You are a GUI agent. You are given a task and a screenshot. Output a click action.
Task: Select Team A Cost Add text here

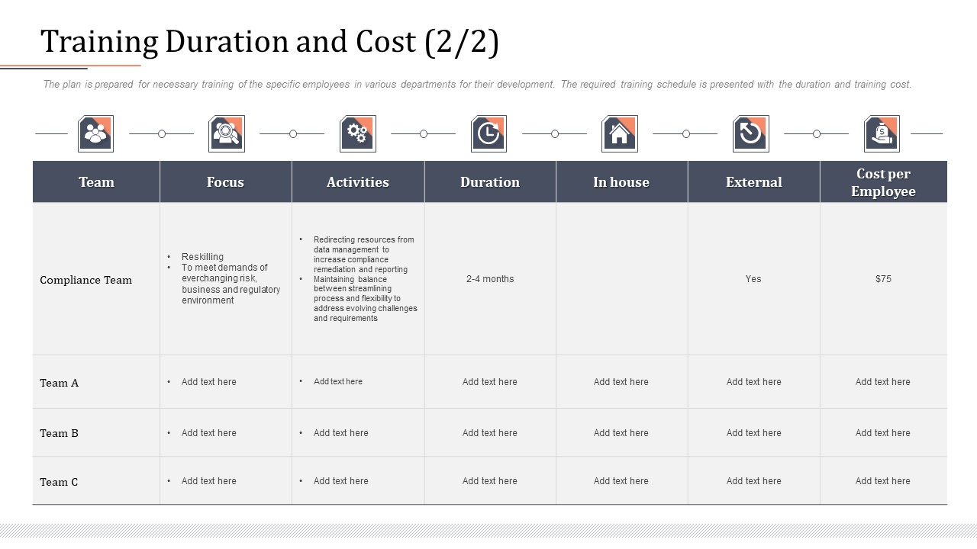point(883,382)
